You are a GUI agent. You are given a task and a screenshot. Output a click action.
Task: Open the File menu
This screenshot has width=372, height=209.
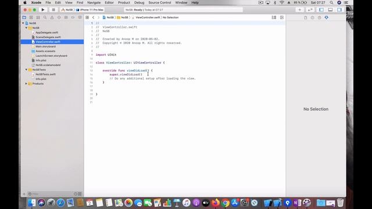48,2
